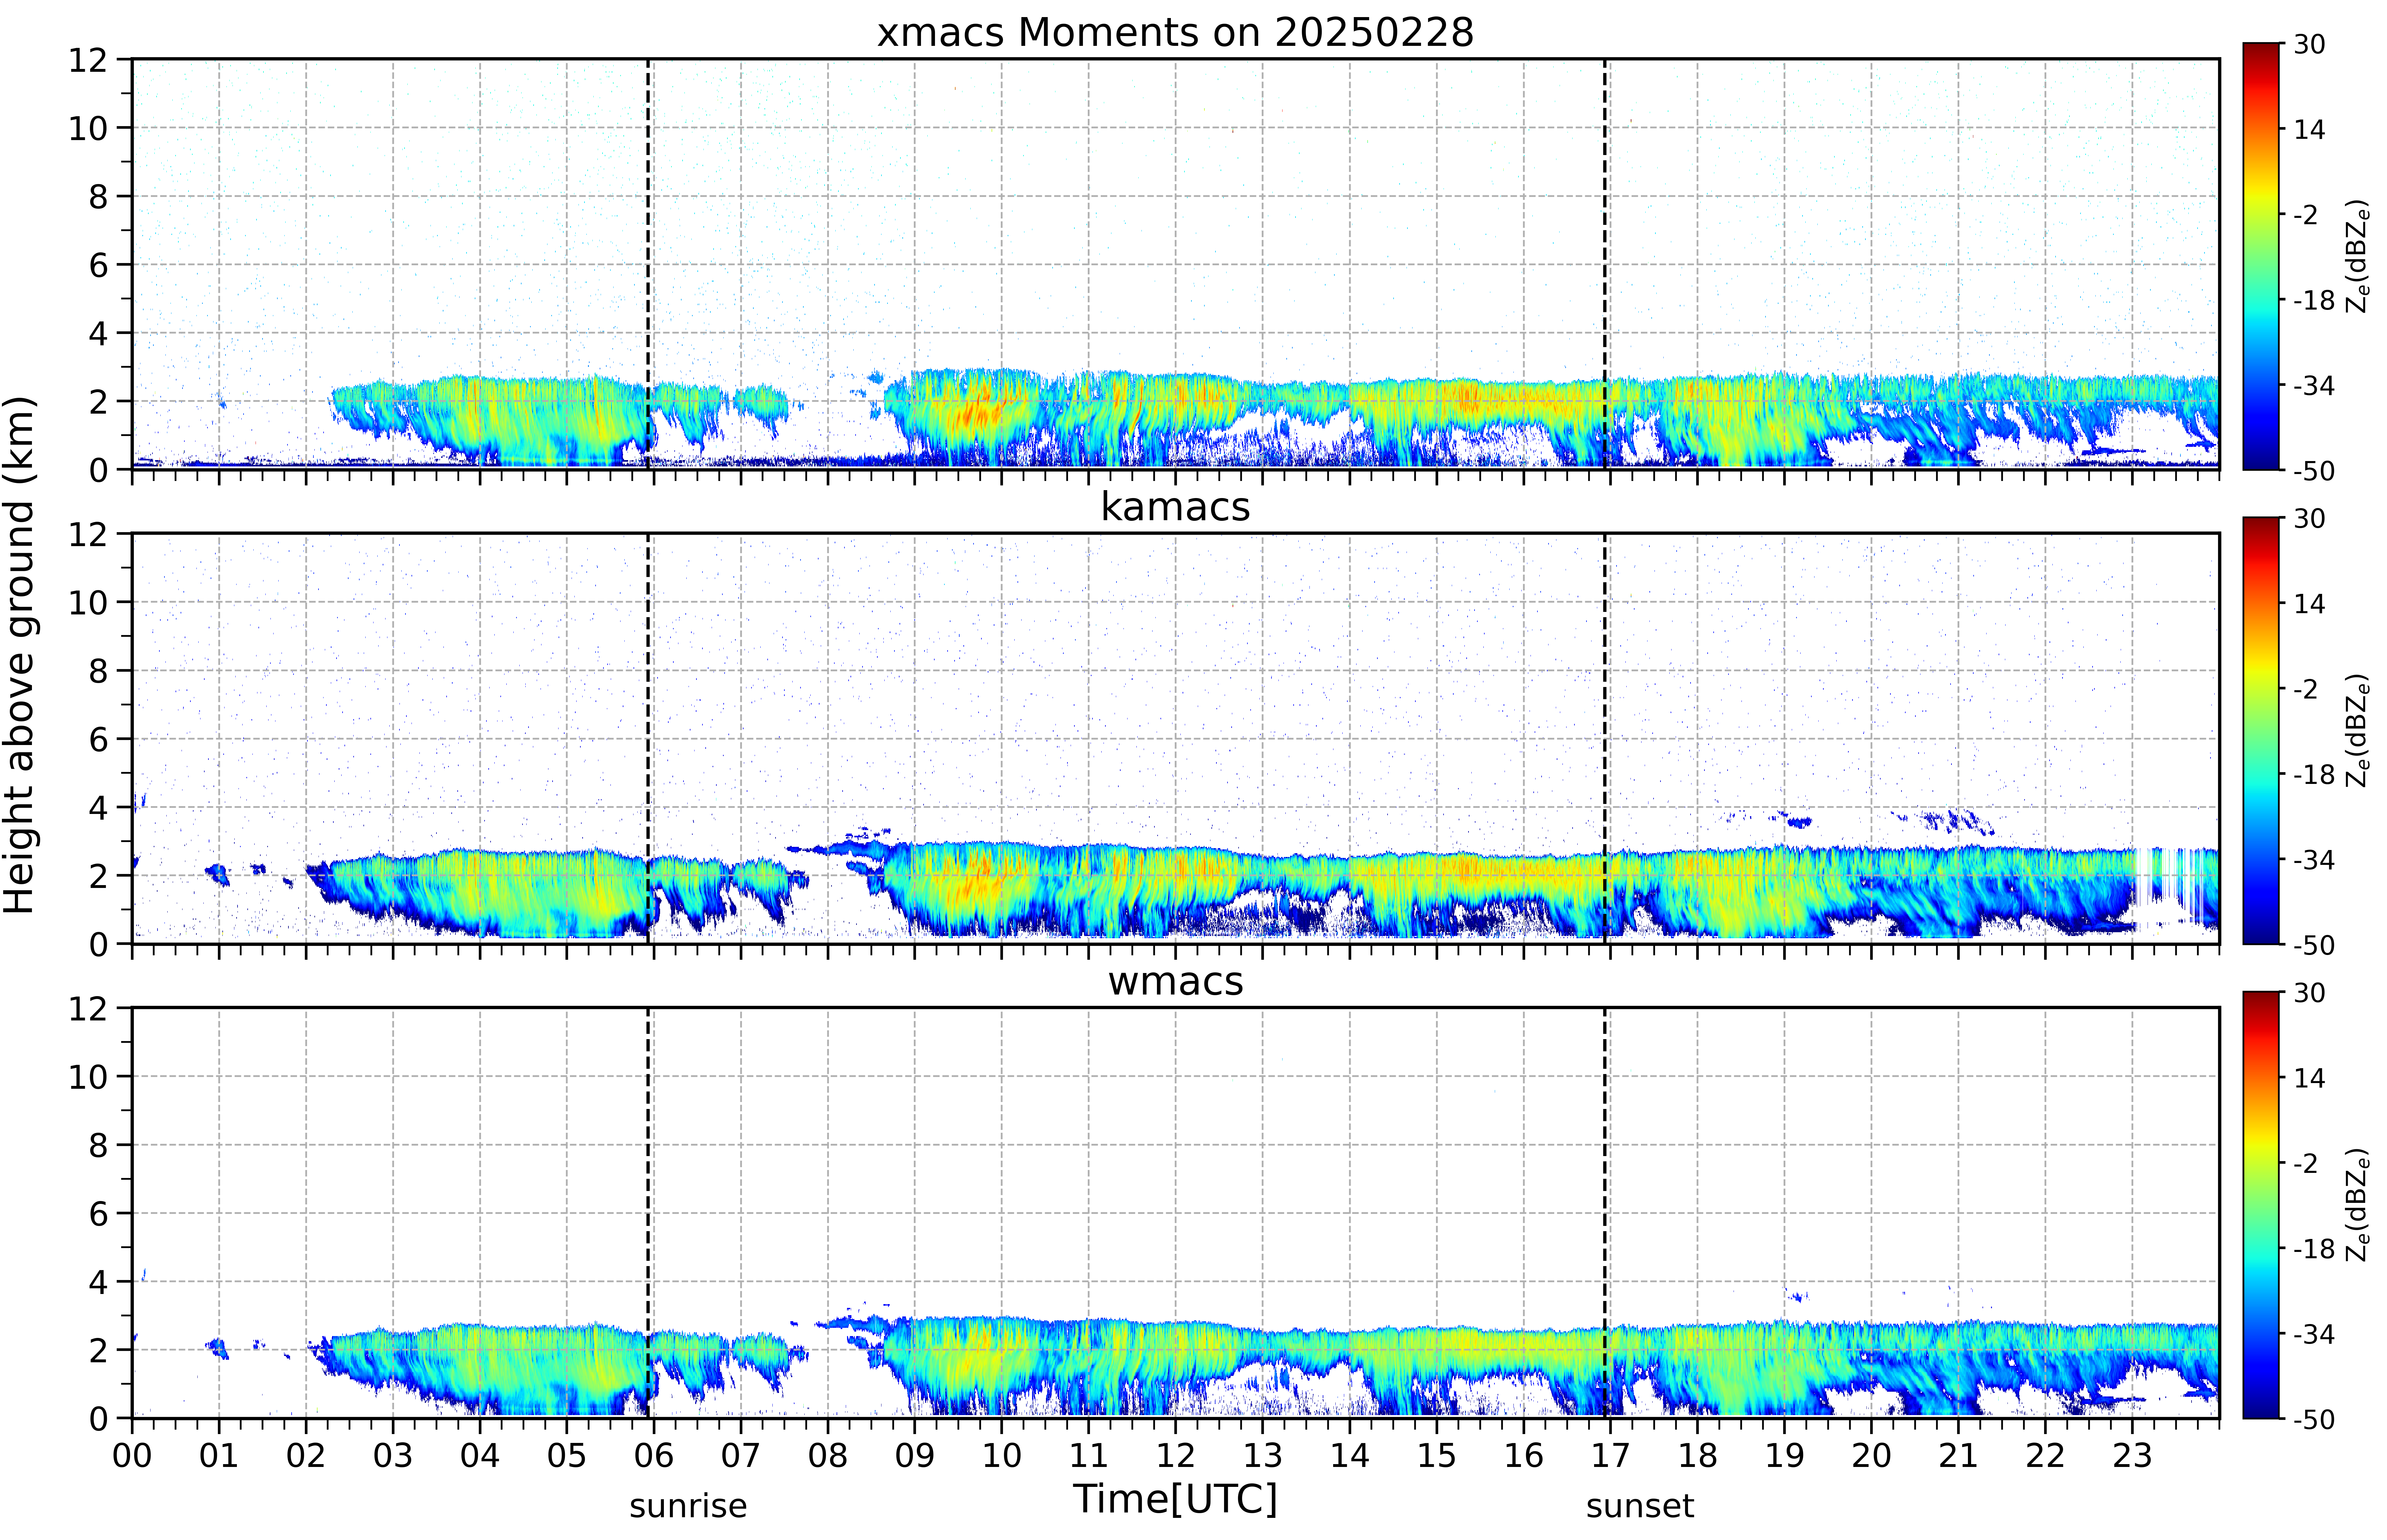Click the sunrise dashed line in the kamacs panel
The height and width of the screenshot is (1540, 2387).
[648, 738]
